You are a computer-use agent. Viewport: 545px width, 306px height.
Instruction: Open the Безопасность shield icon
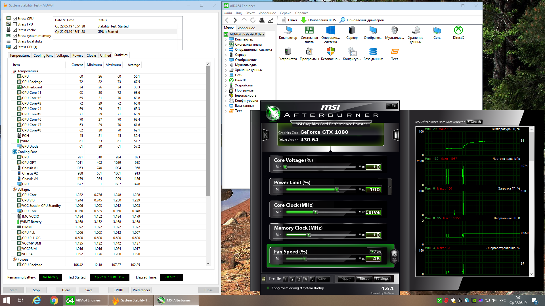(x=330, y=52)
